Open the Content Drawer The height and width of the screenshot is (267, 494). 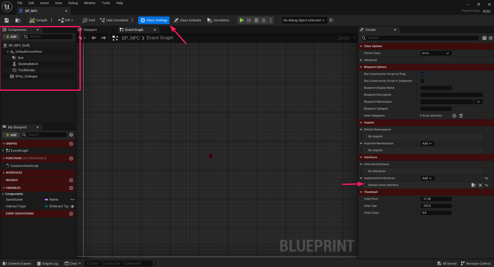(17, 263)
